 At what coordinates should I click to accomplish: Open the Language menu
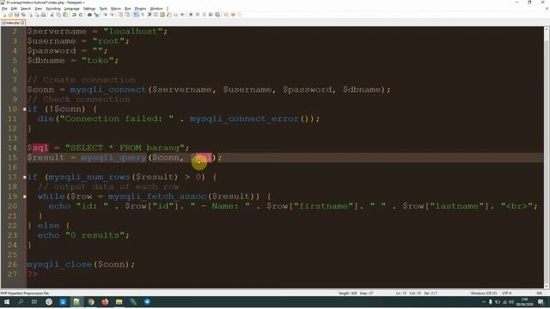click(x=72, y=9)
